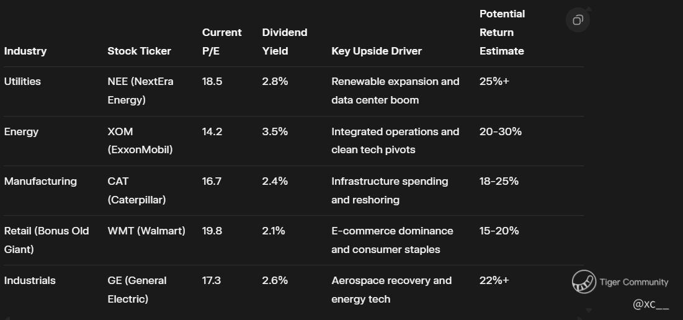
Task: Select the Industry column header
Action: click(x=25, y=51)
